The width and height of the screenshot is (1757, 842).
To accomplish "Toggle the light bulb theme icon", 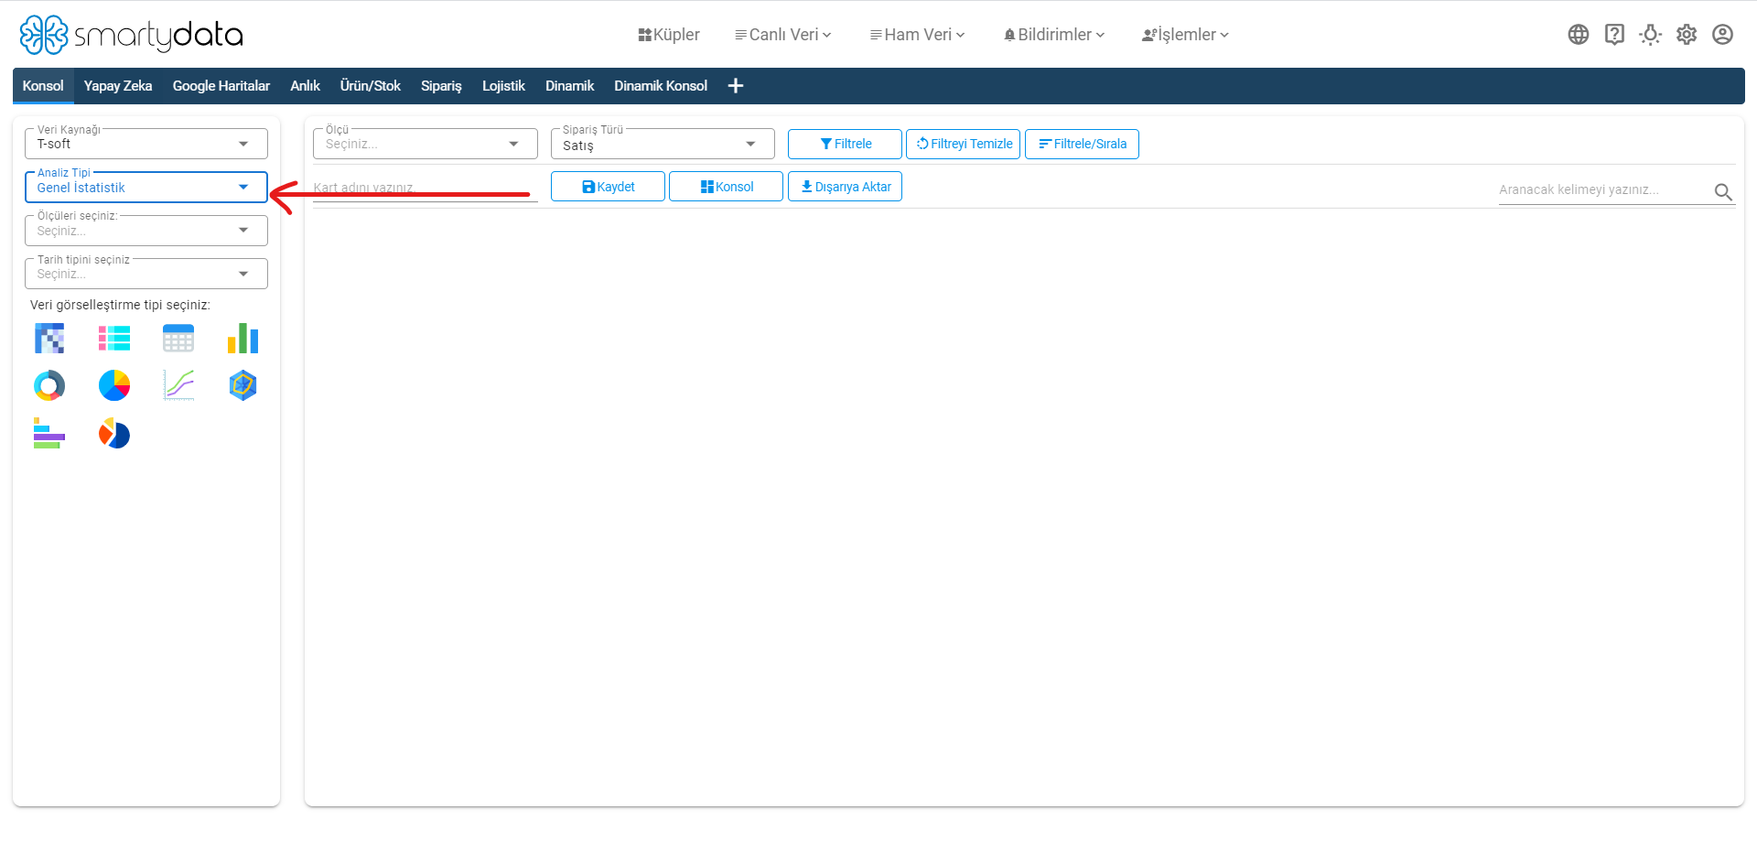I will [x=1651, y=35].
